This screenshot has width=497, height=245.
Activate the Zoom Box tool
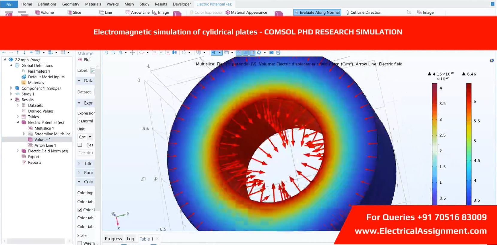(x=120, y=52)
